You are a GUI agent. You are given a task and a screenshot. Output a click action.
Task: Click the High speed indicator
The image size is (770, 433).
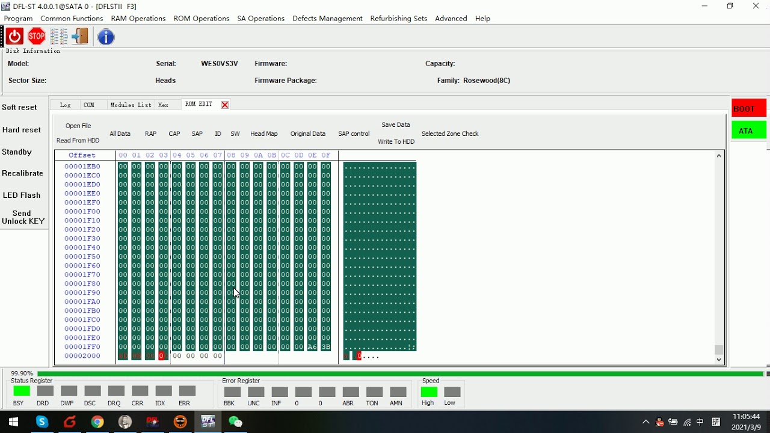[429, 392]
